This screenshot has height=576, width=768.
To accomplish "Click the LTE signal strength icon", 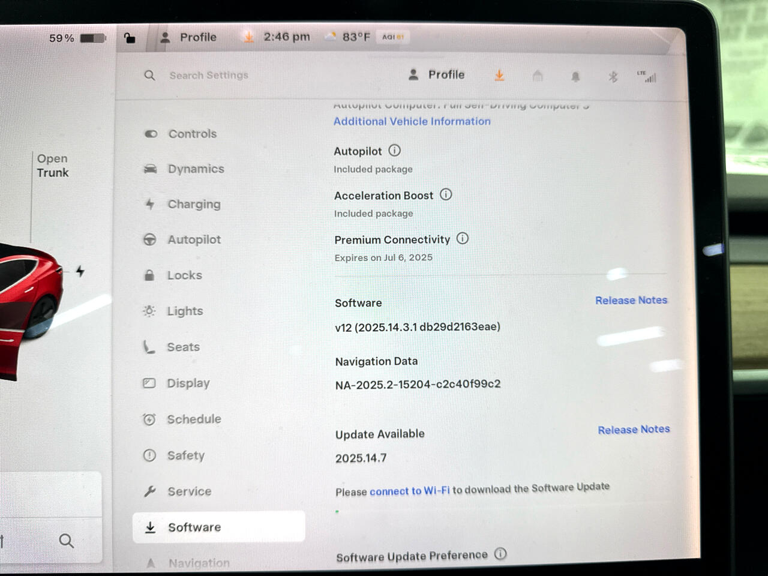I will 647,77.
